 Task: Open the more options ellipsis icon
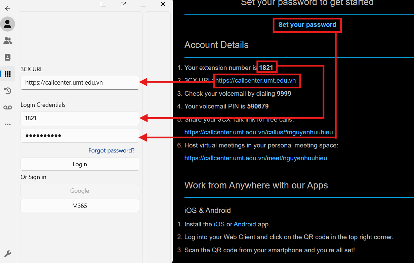[x=7, y=125]
